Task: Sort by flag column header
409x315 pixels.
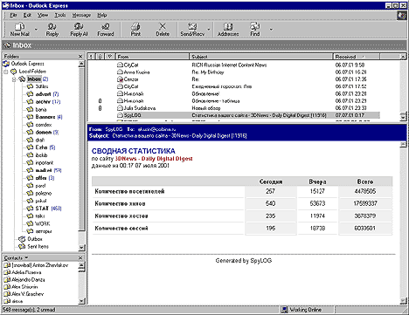Action: coord(109,57)
